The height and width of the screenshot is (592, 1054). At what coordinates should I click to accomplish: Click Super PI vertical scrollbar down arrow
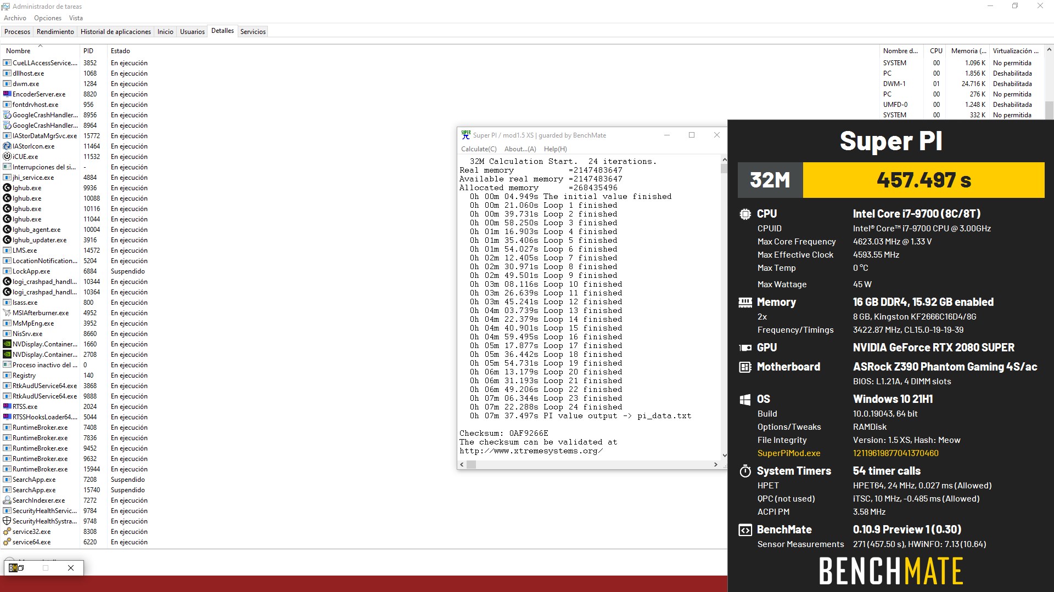[724, 456]
